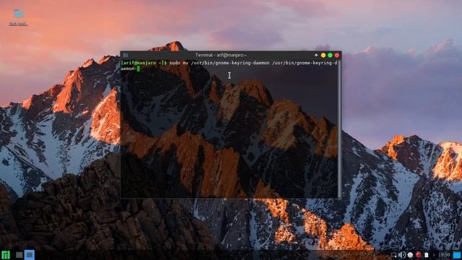
Task: Expand the tray arrow beside the clock
Action: [x=434, y=255]
